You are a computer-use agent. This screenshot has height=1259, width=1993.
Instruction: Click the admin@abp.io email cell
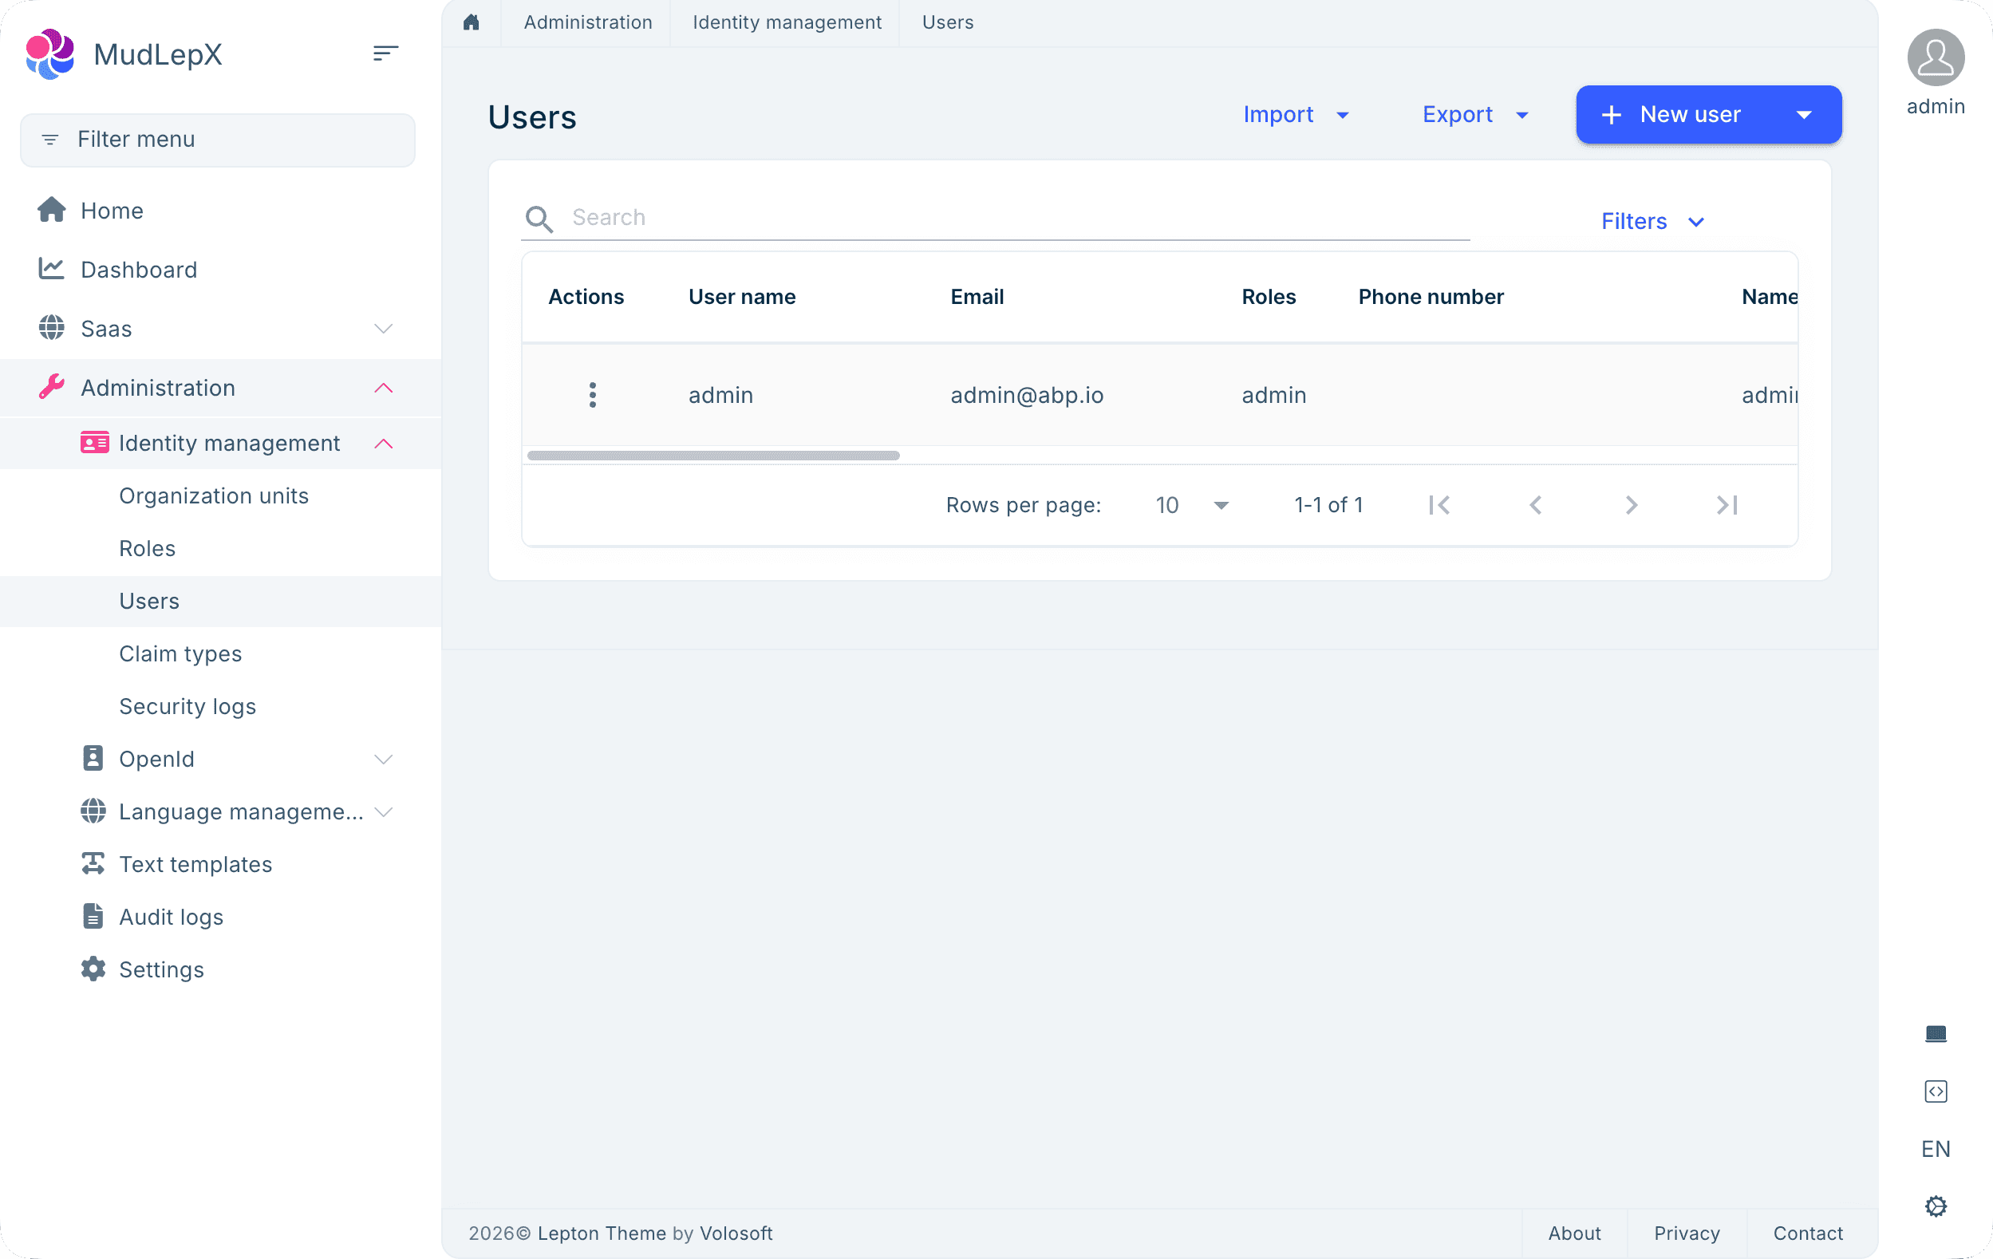[1026, 395]
